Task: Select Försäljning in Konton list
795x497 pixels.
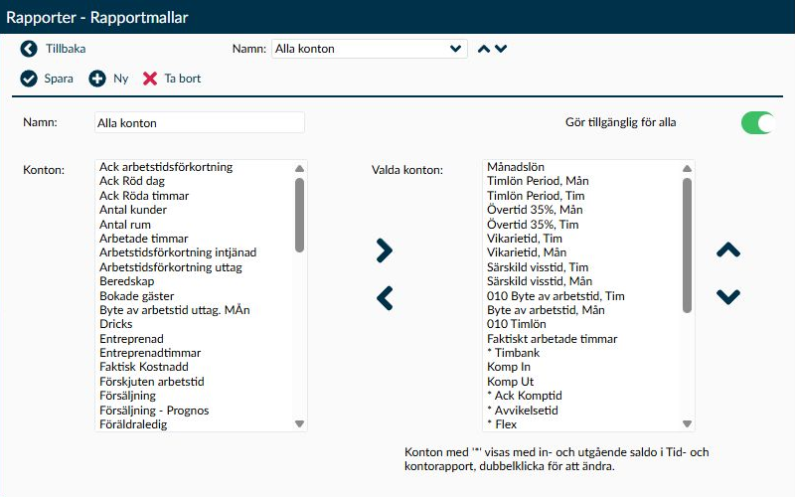Action: coord(127,396)
